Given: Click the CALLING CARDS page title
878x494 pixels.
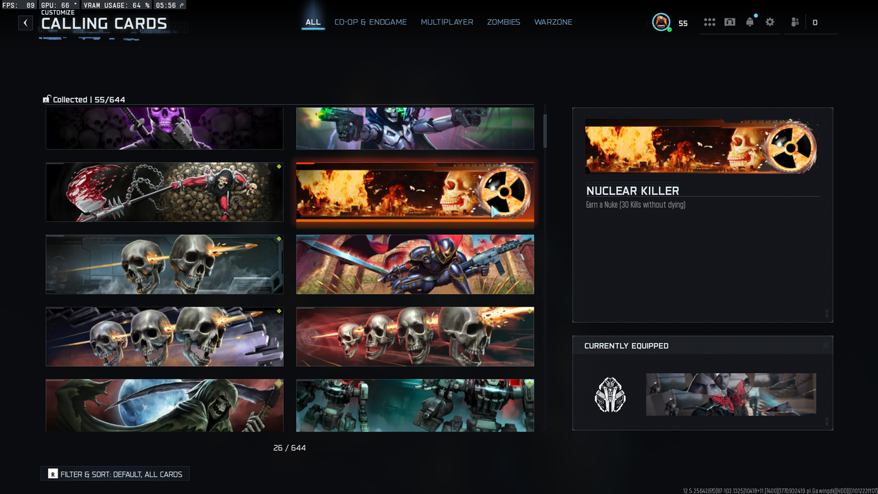Looking at the screenshot, I should [104, 24].
